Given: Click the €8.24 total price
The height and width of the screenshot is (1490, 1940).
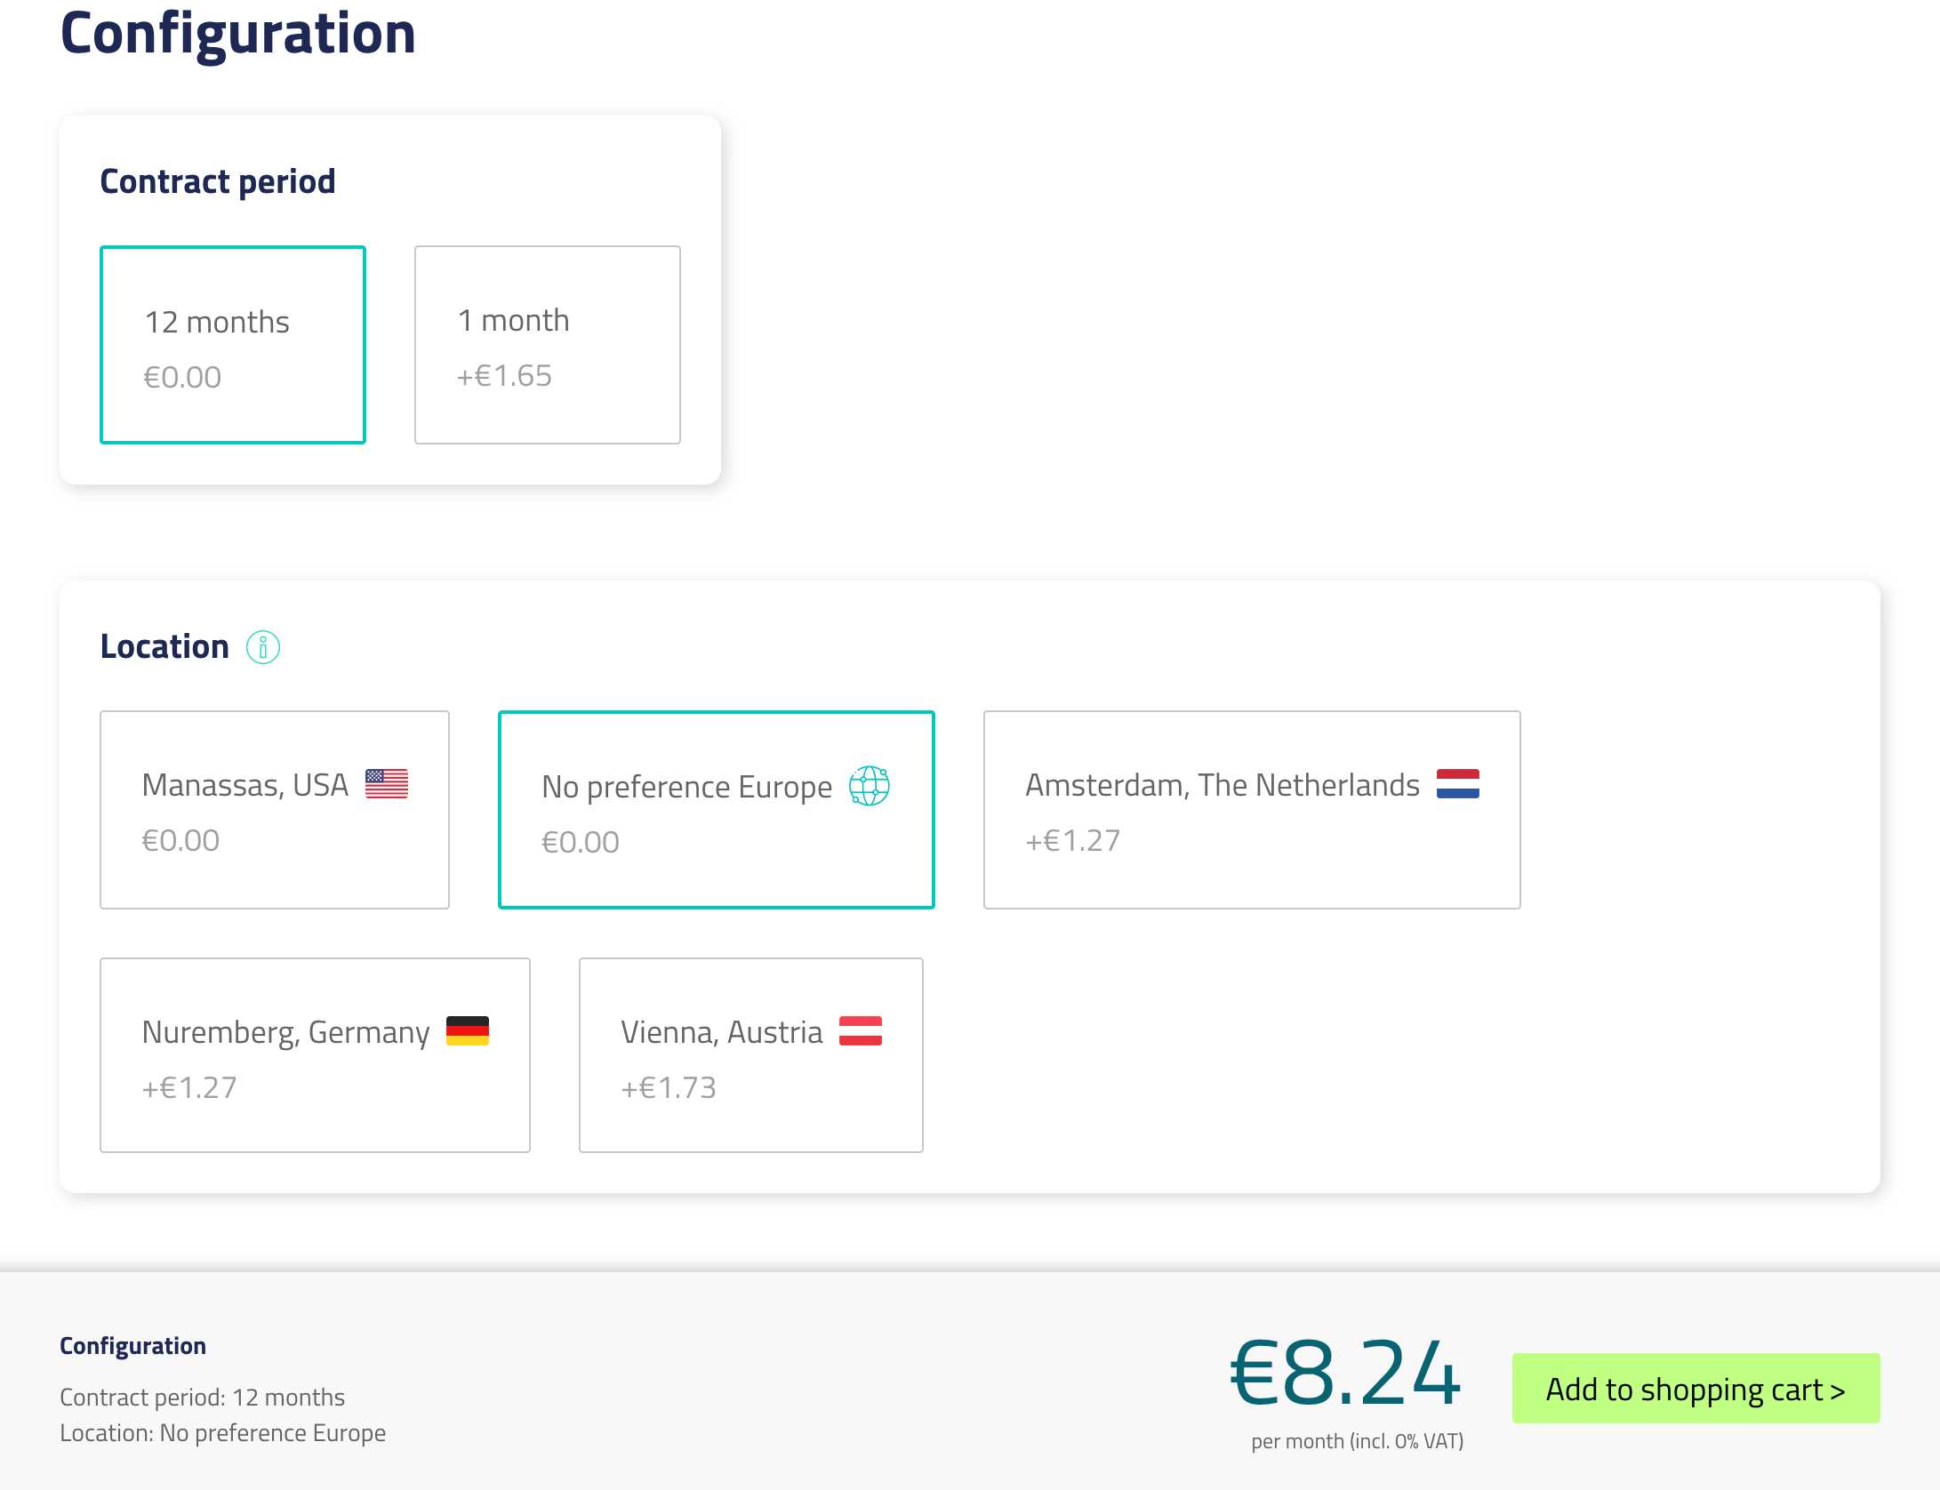Looking at the screenshot, I should 1345,1374.
